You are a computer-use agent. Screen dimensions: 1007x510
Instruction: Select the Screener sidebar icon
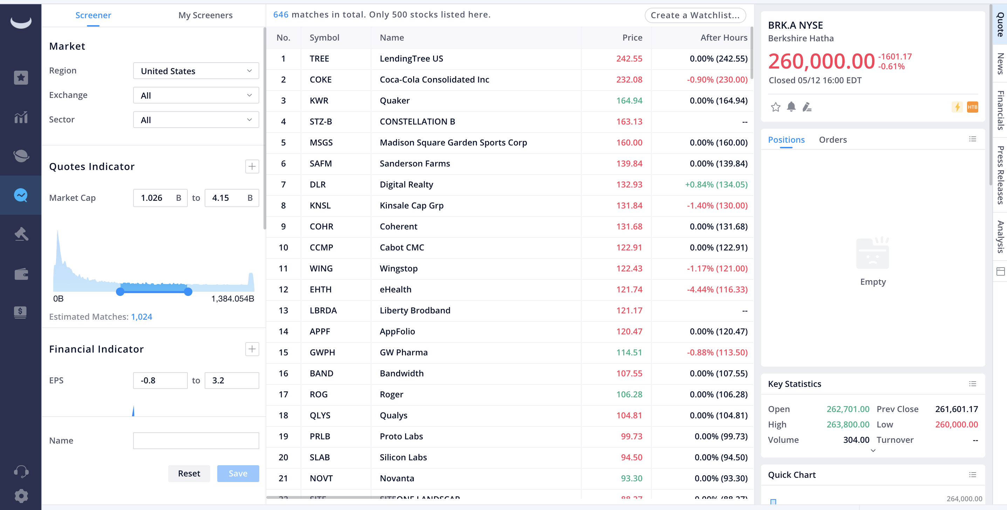point(21,195)
